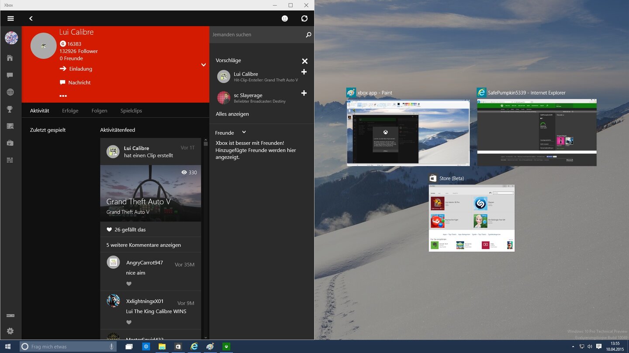
Task: Open Messages from the sidebar
Action: coord(10,75)
